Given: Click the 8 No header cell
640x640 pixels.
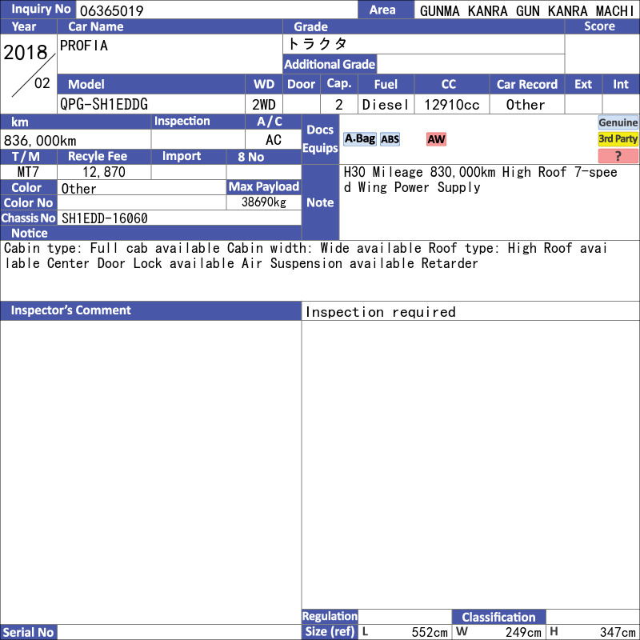Looking at the screenshot, I should [x=264, y=156].
